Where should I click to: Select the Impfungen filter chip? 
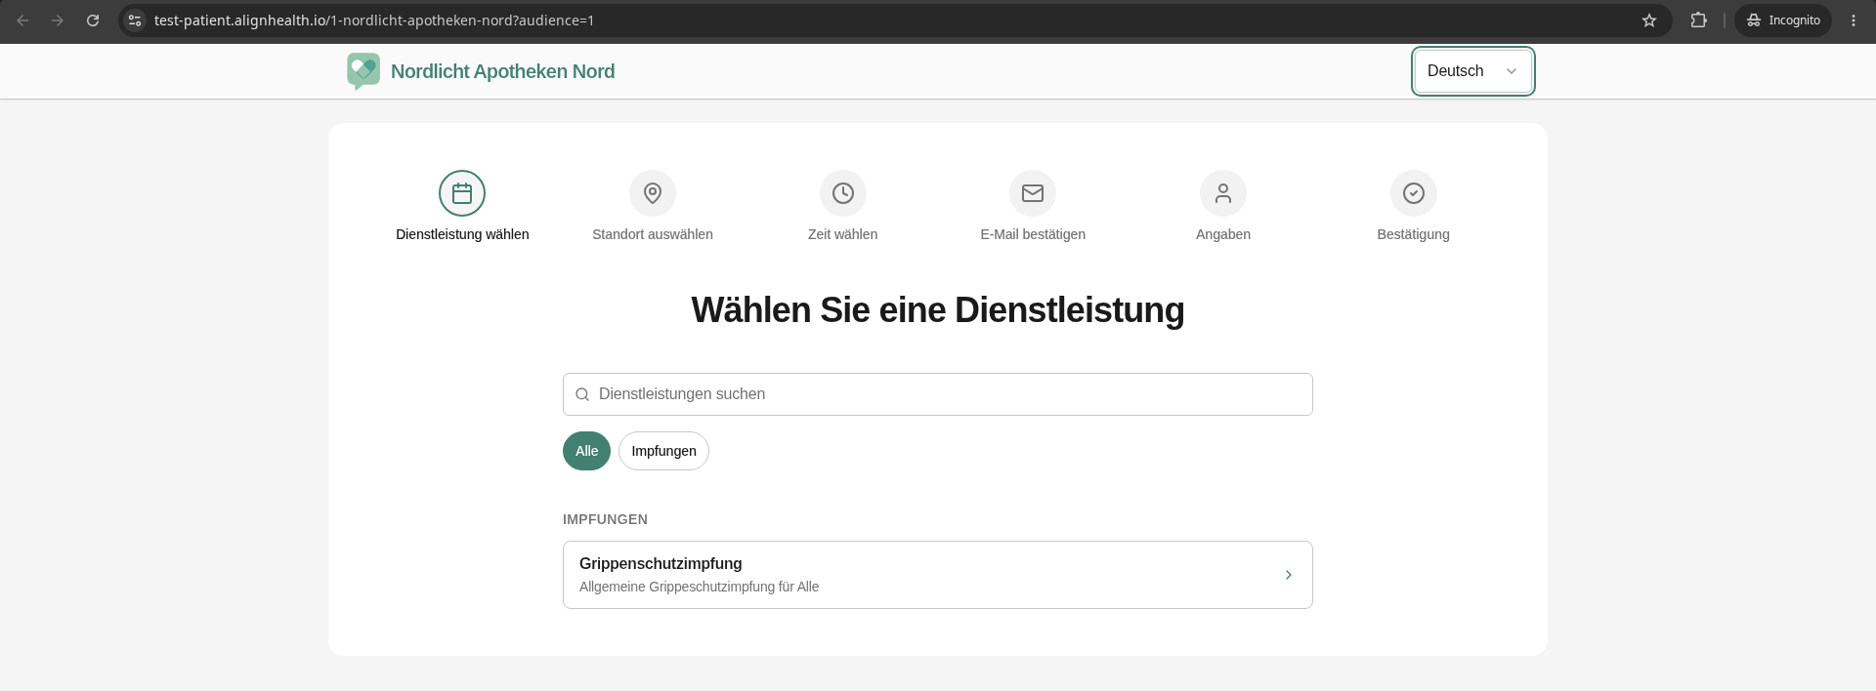[x=663, y=451]
